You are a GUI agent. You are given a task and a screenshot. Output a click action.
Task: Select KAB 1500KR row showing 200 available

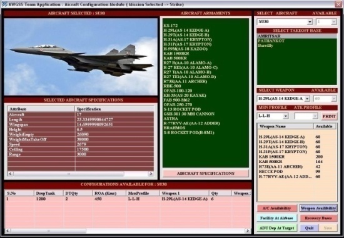pos(297,157)
